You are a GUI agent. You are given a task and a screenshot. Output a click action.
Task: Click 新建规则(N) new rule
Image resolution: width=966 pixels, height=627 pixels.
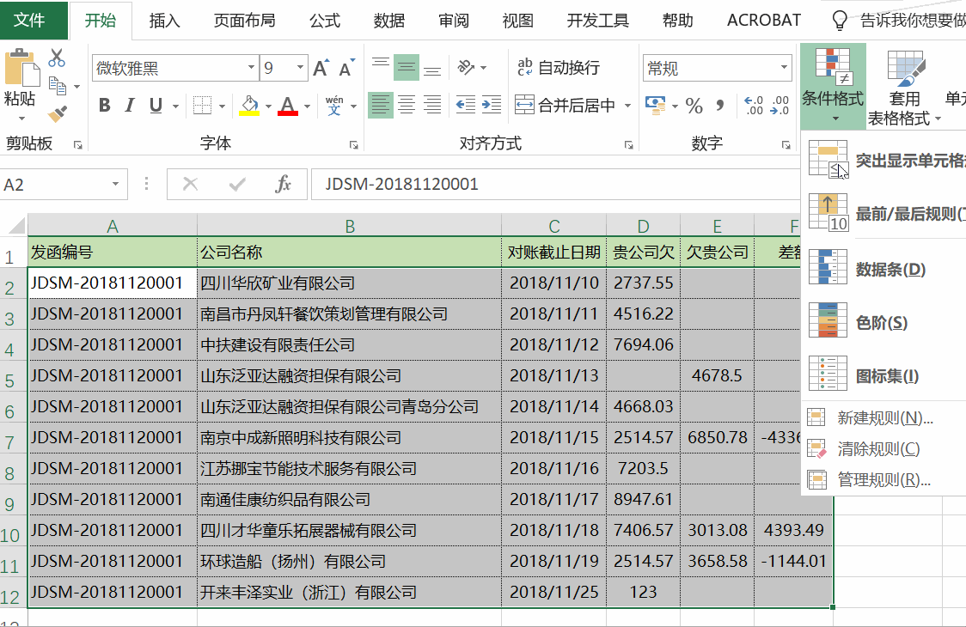click(885, 418)
